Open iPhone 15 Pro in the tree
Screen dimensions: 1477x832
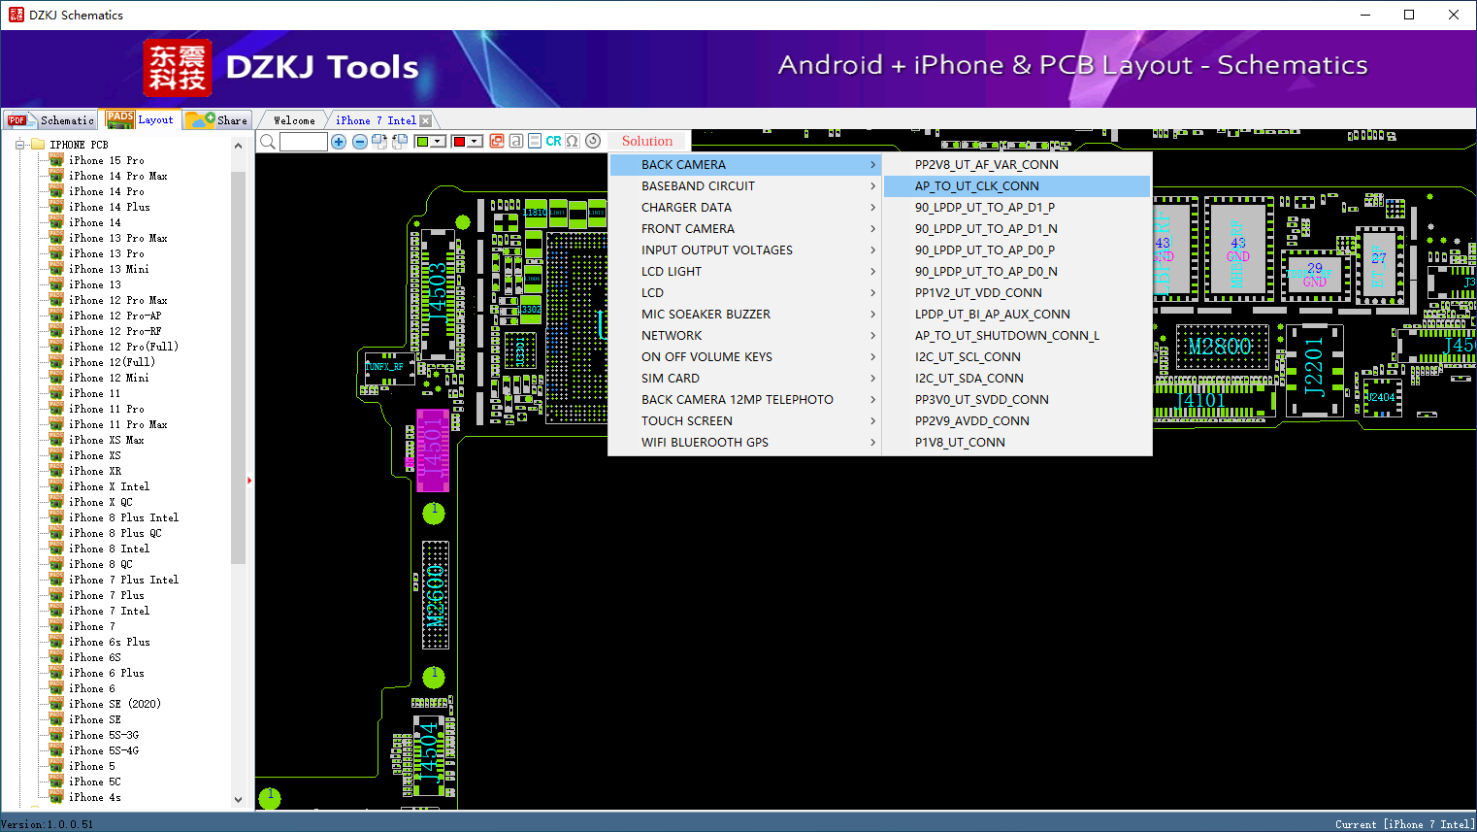pos(107,161)
